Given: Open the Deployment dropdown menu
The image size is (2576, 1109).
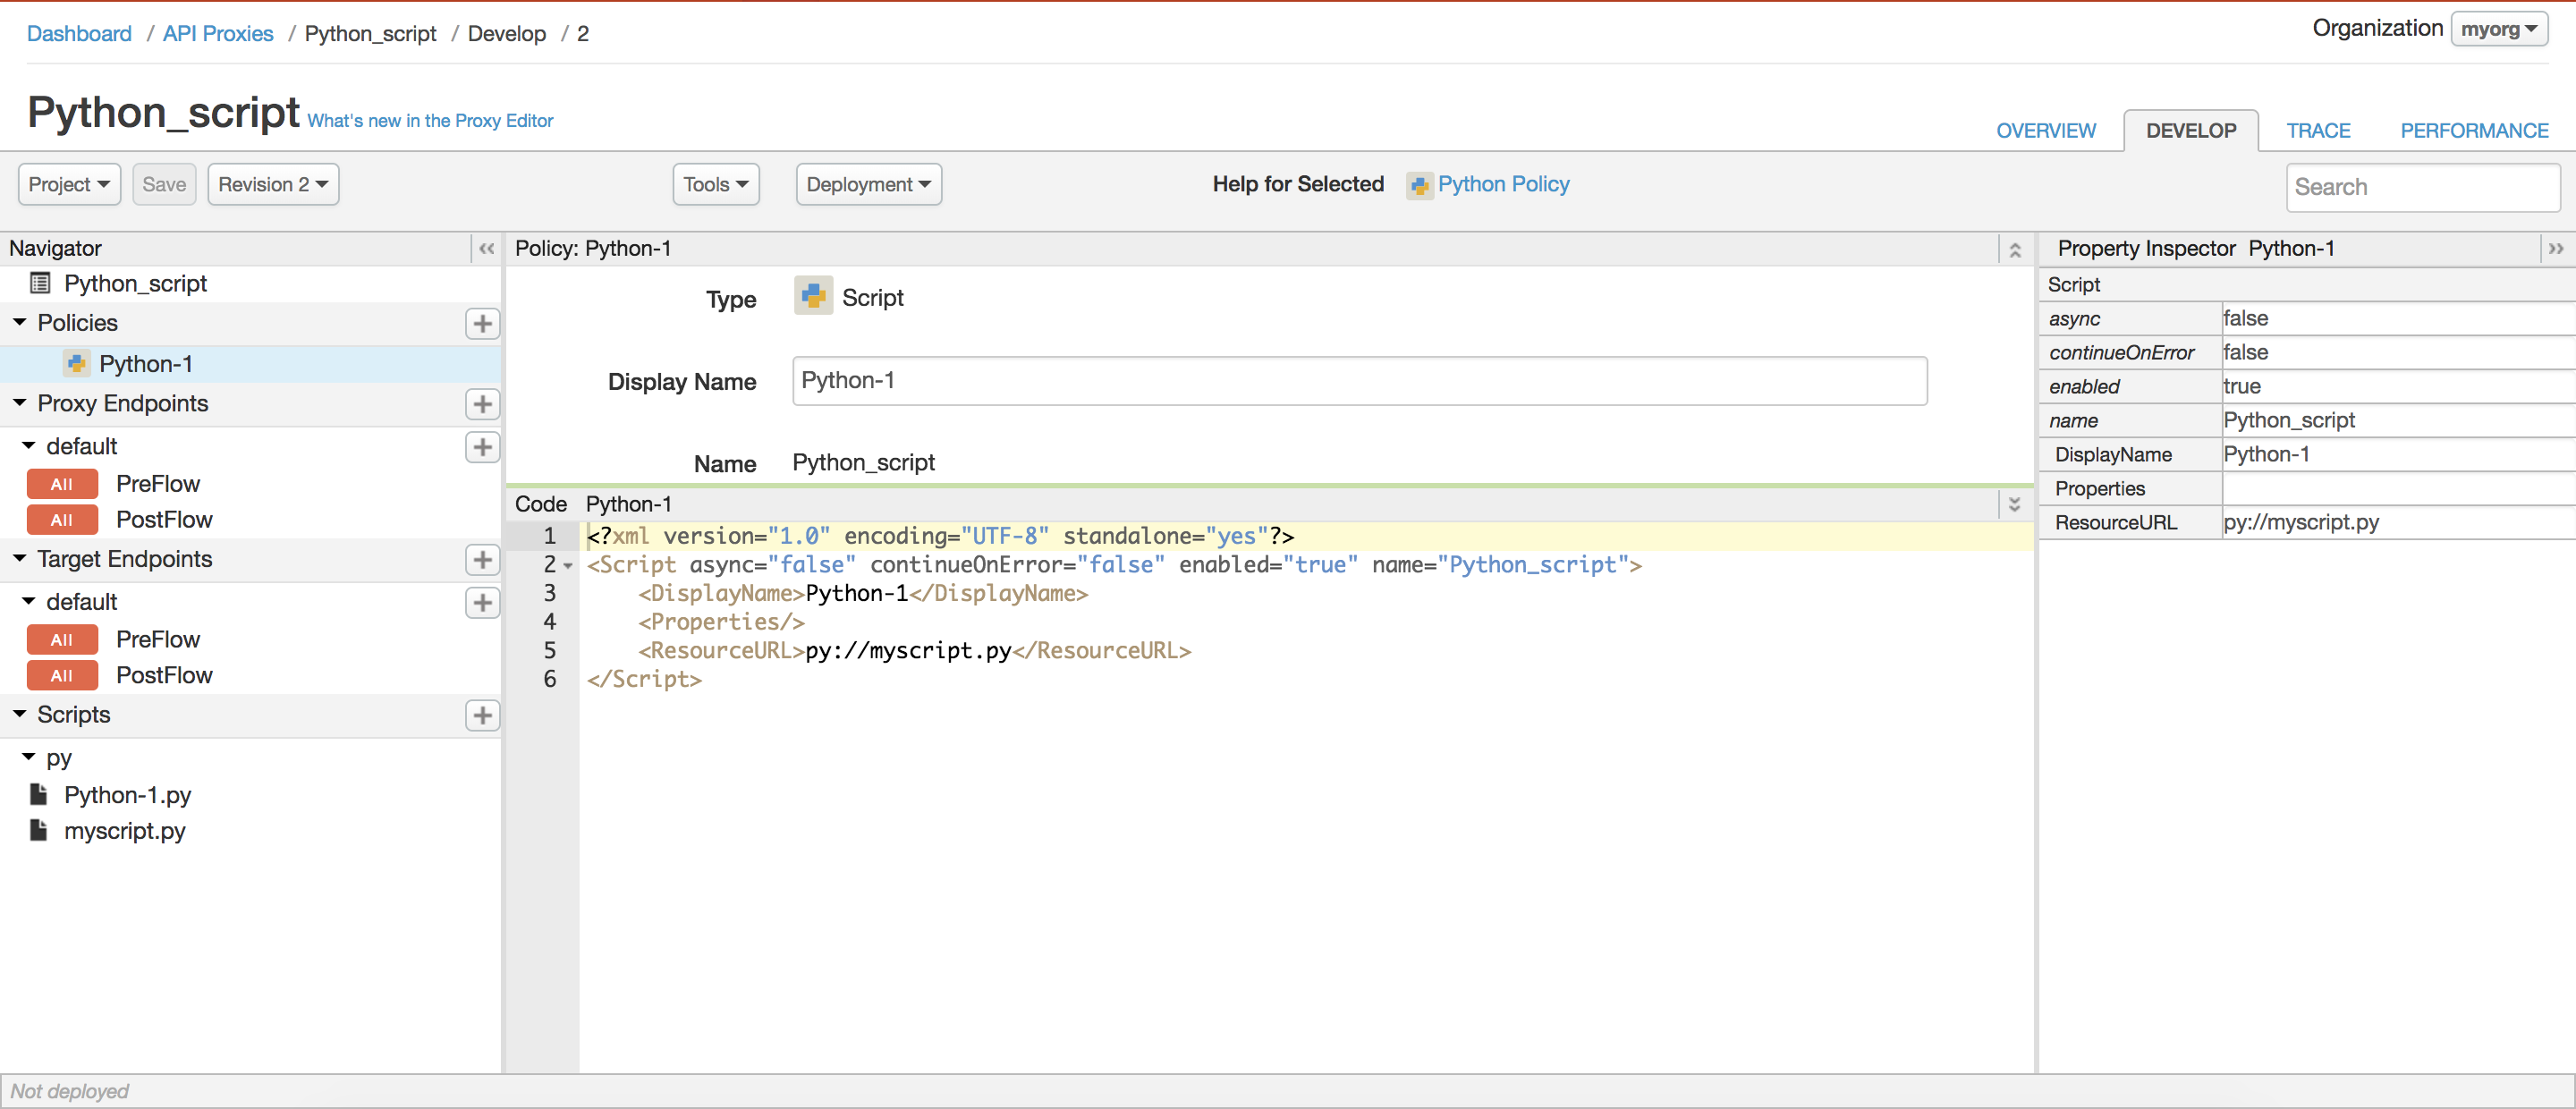Looking at the screenshot, I should (x=868, y=182).
